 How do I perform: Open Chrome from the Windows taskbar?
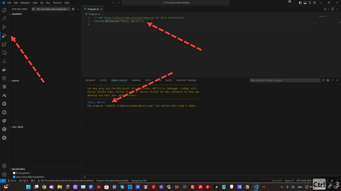(44, 187)
